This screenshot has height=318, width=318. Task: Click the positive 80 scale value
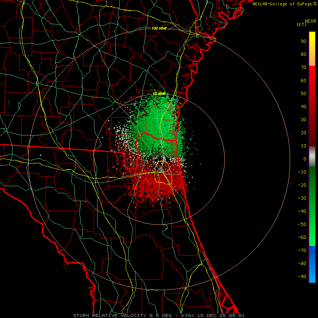pos(304,54)
